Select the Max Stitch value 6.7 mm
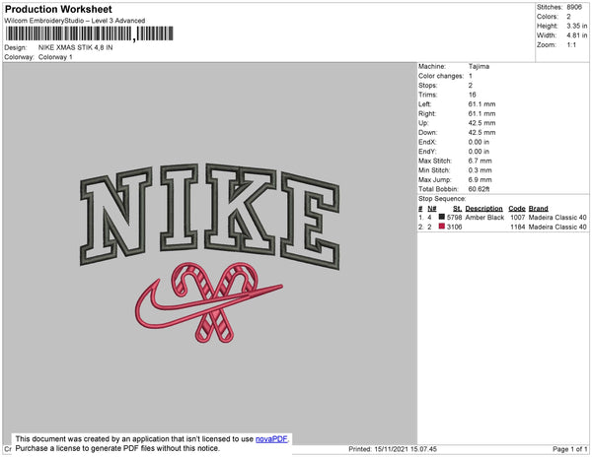 [480, 161]
